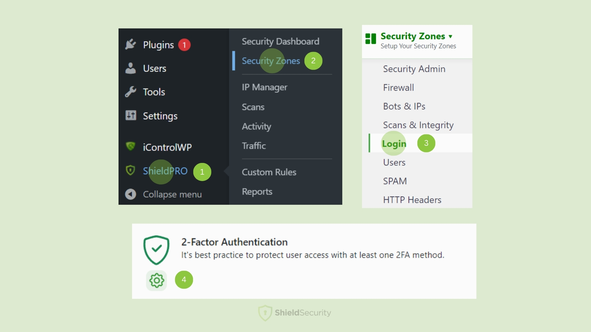Viewport: 591px width, 332px height.
Task: Select the Plugins plug icon
Action: click(131, 44)
